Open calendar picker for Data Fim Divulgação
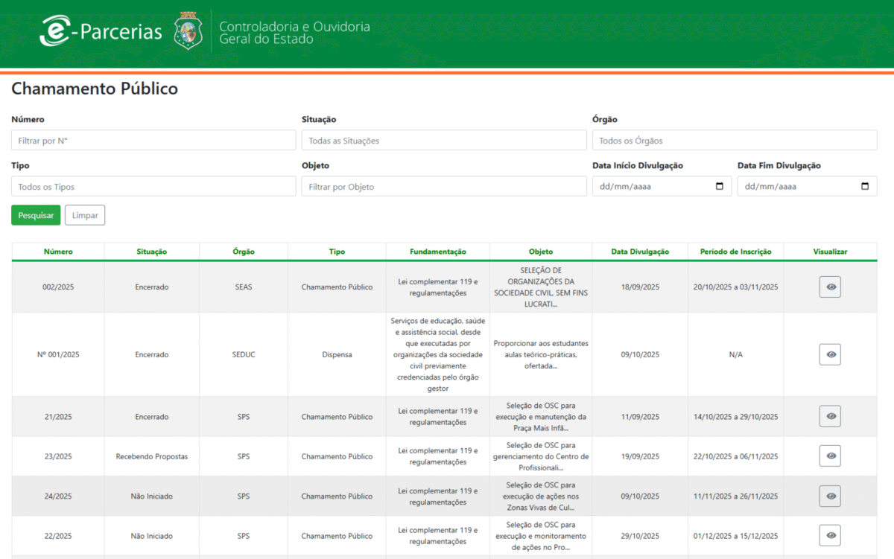Screen dimensions: 894x559 pos(864,187)
